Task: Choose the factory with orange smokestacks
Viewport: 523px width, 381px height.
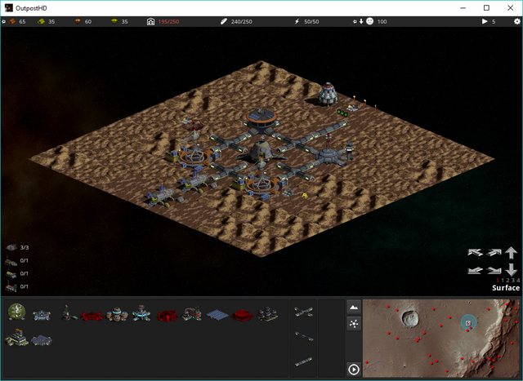Action: click(16, 338)
